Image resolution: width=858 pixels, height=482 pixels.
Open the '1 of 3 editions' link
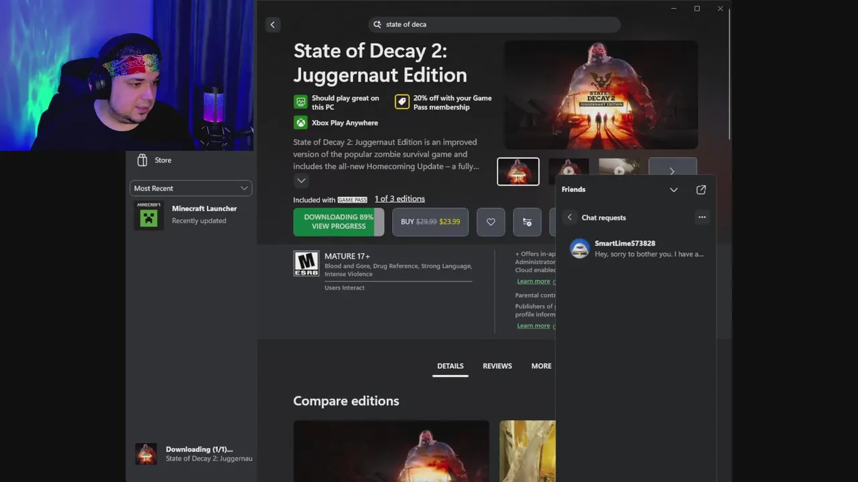point(400,199)
